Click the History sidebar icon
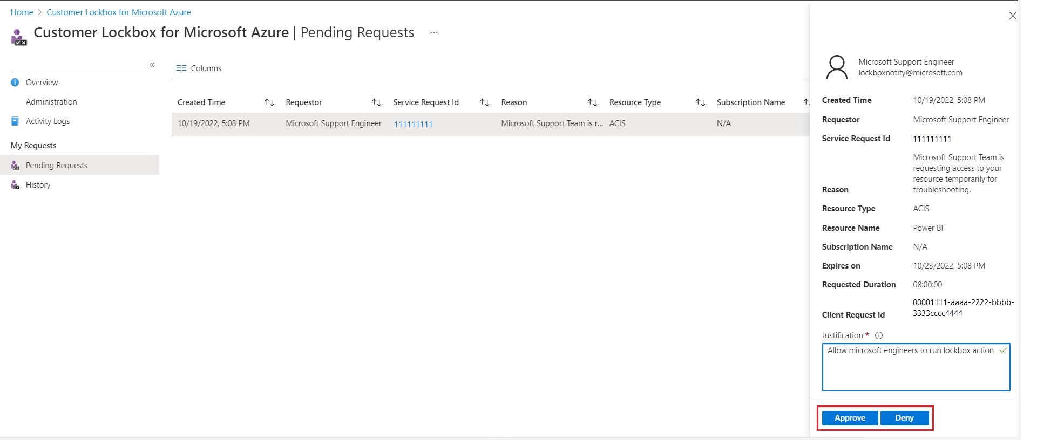1064x440 pixels. [x=15, y=185]
